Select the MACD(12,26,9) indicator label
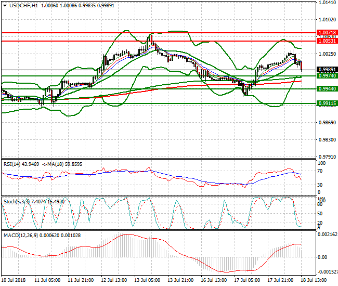 [42, 236]
